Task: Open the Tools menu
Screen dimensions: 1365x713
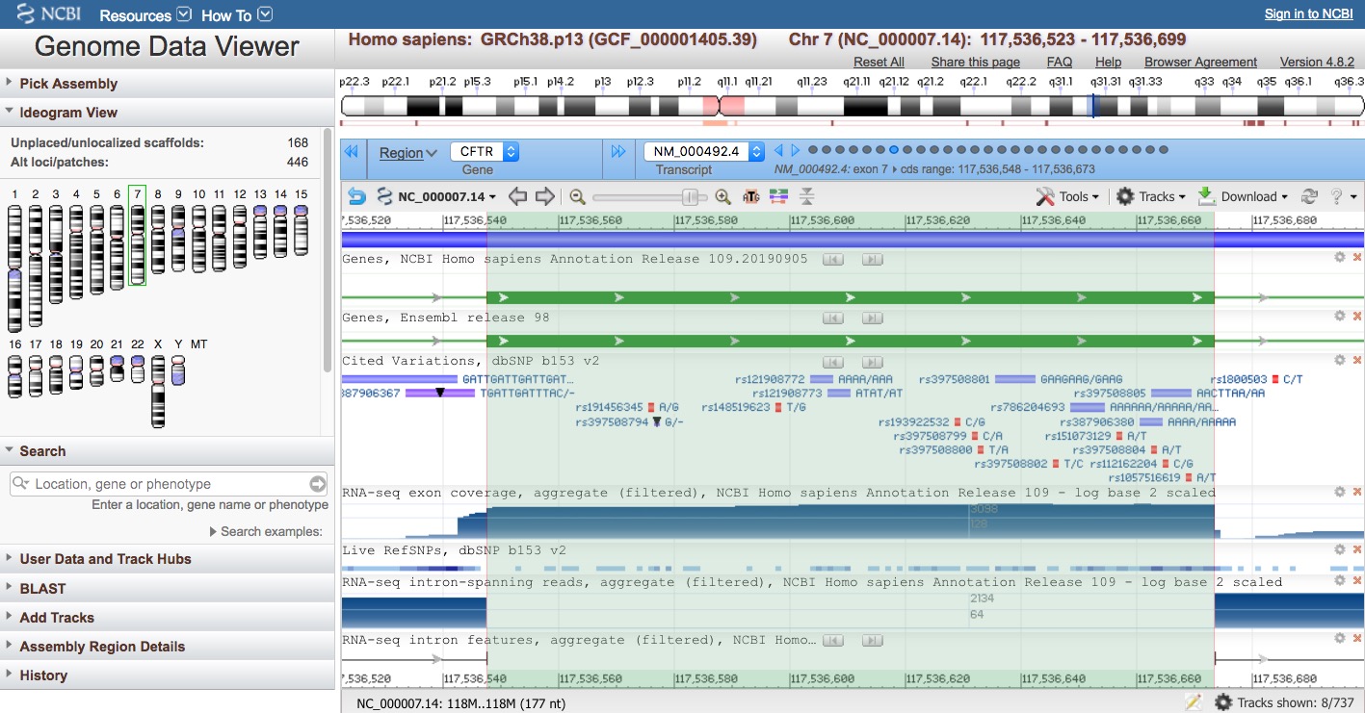Action: click(1067, 196)
